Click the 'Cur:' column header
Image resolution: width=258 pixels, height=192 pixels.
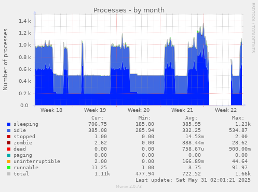pos(98,118)
